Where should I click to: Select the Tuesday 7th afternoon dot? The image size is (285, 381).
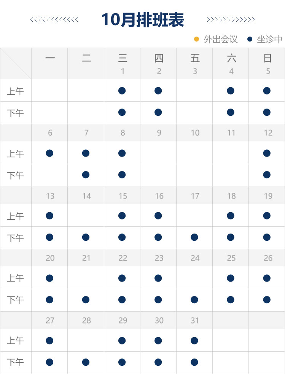[86, 175]
